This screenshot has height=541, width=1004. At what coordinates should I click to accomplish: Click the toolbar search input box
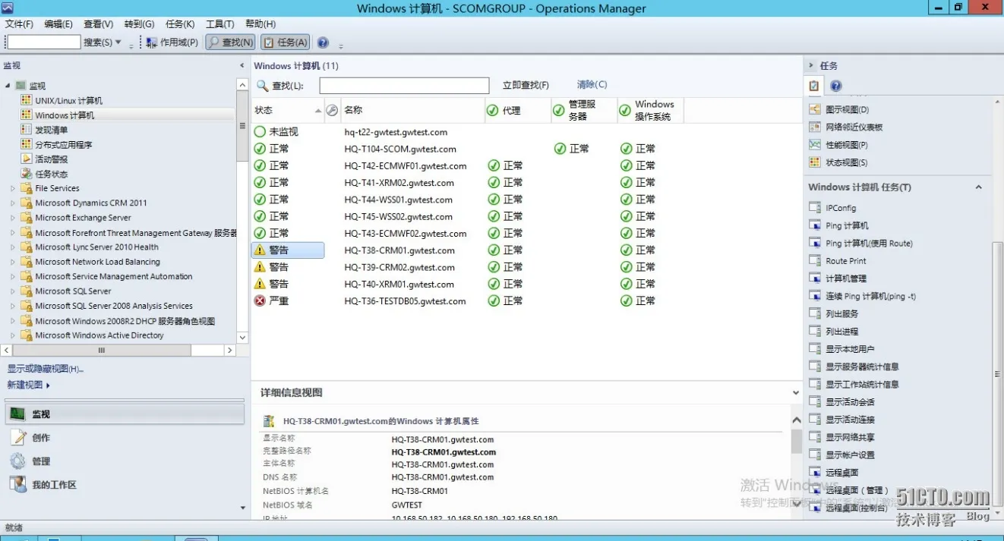[44, 42]
